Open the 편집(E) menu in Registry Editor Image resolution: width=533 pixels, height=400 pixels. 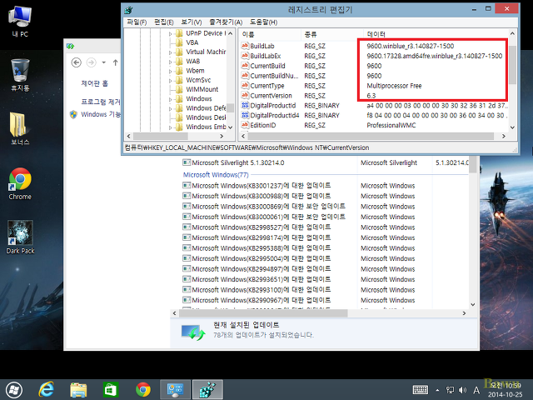(x=163, y=22)
